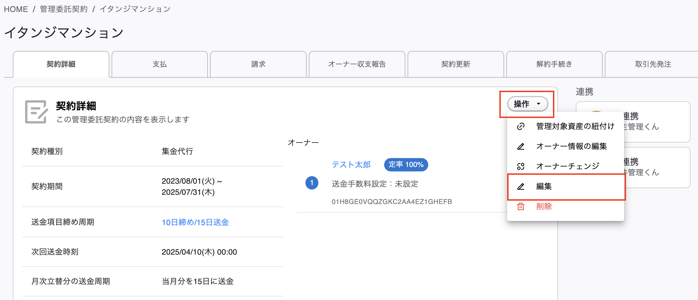
Task: Select オーナーチェンジ menu entry
Action: [x=565, y=166]
